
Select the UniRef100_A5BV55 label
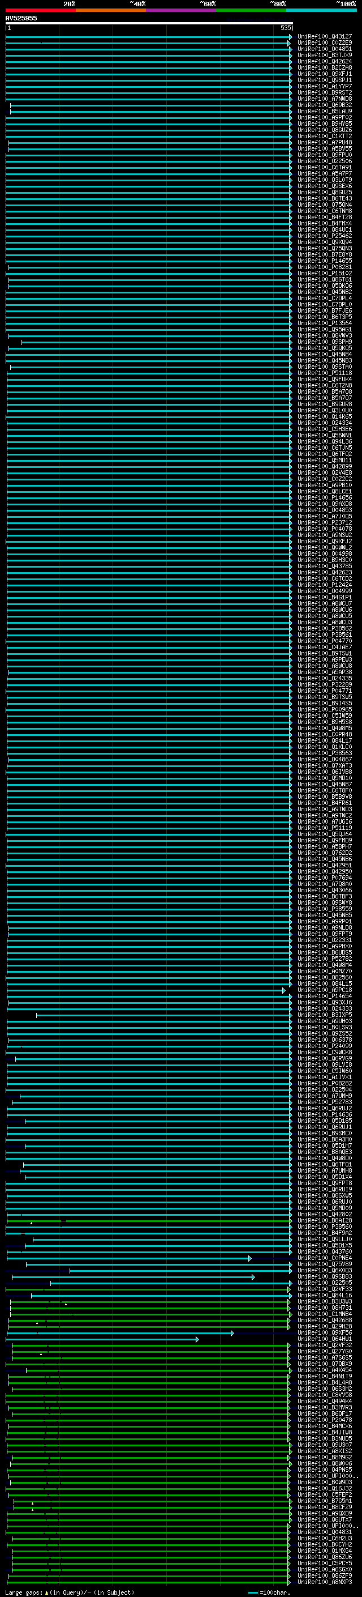(325, 149)
